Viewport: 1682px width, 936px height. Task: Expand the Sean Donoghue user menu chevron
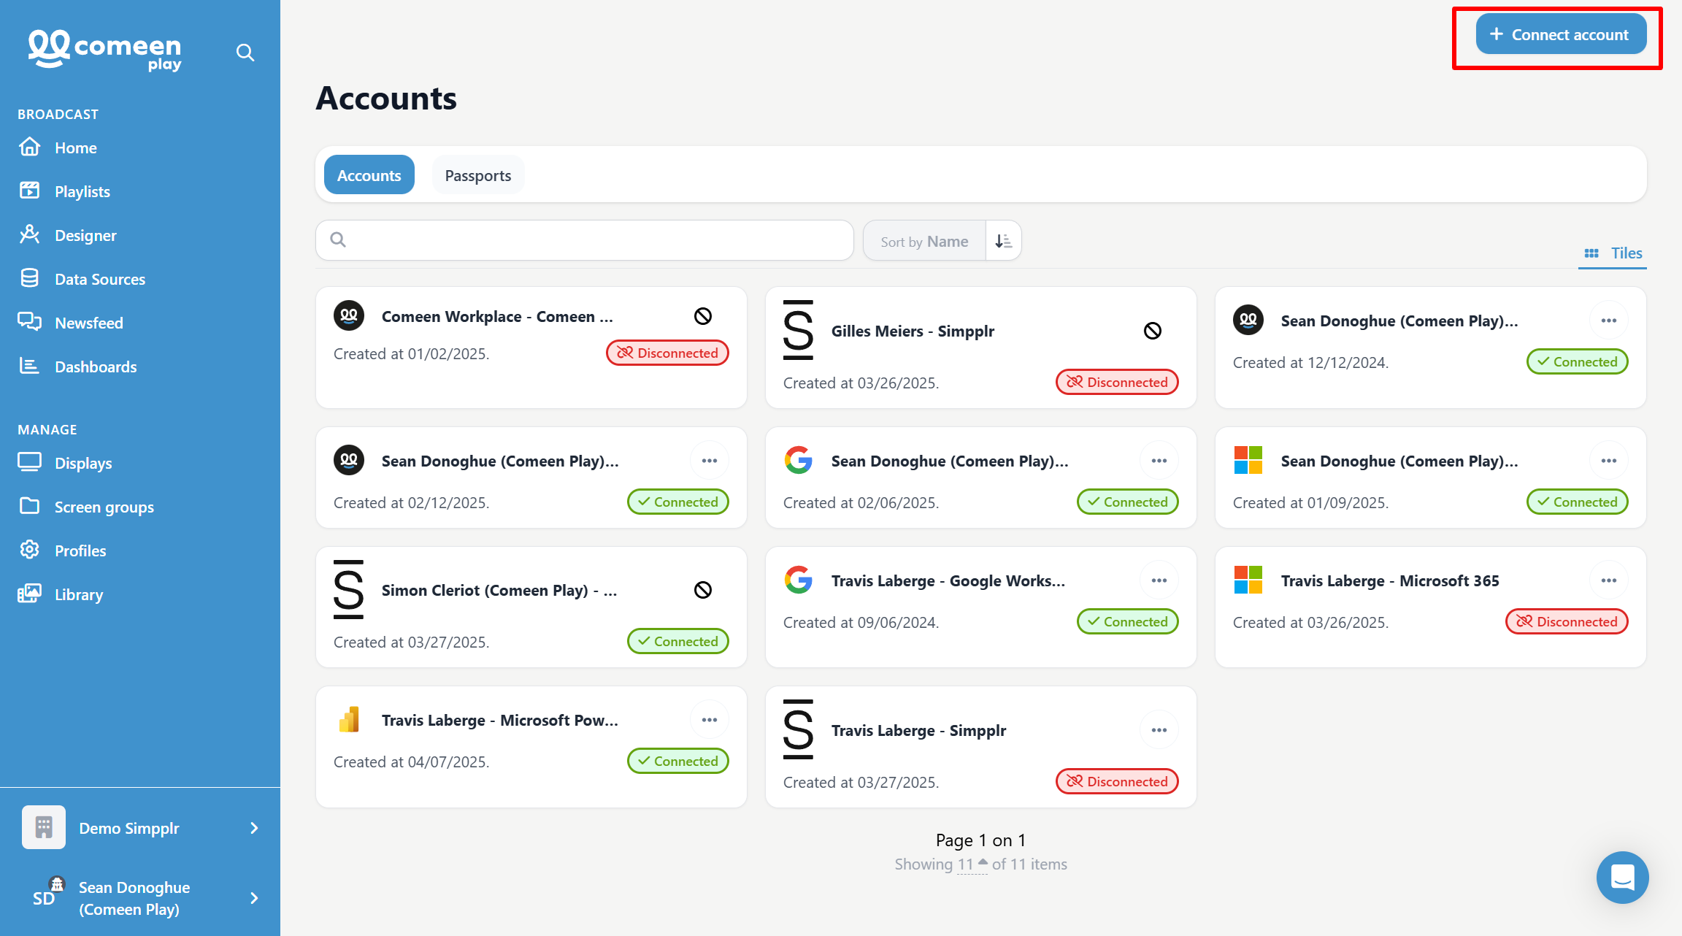pos(254,898)
